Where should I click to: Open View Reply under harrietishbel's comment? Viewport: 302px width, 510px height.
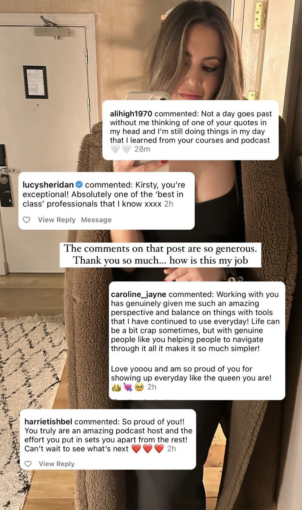point(57,464)
